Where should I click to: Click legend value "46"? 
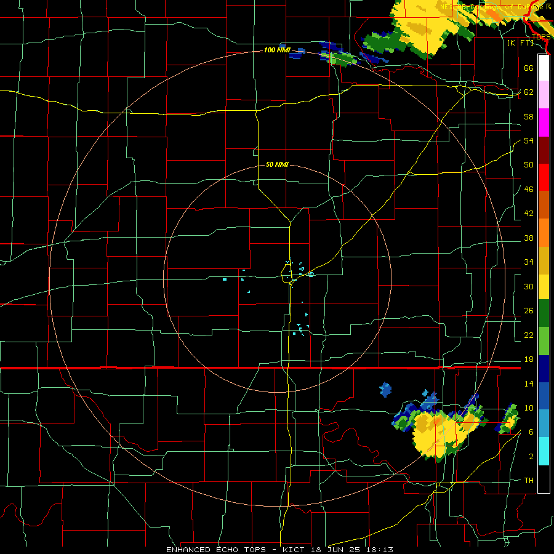(529, 190)
